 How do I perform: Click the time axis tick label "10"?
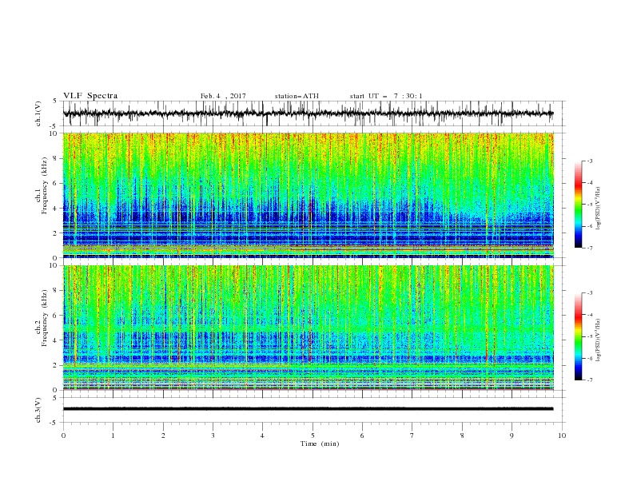click(x=562, y=435)
